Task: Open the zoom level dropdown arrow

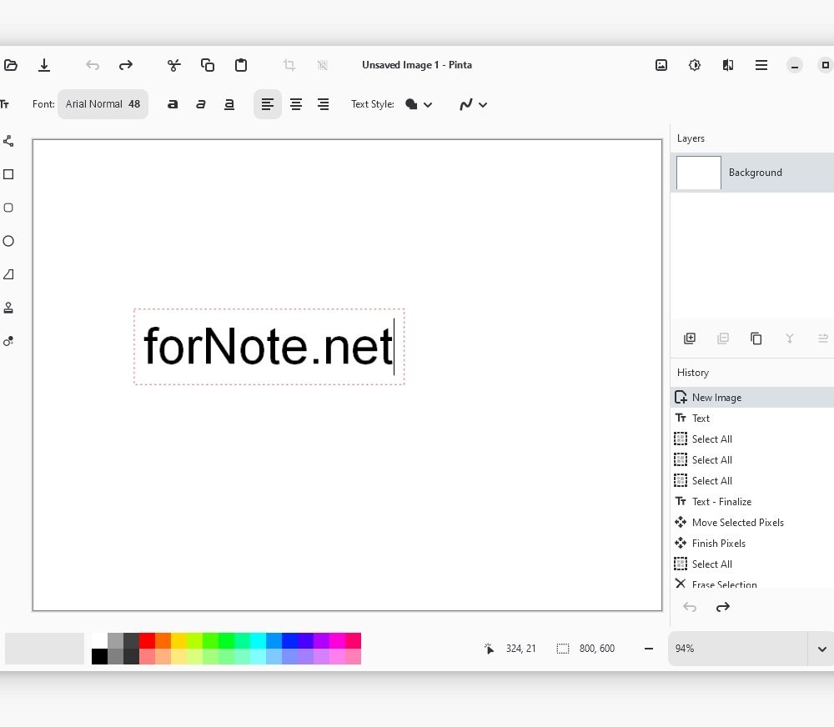Action: pos(821,649)
